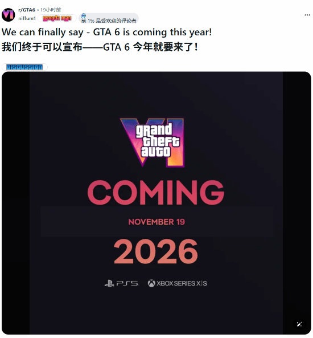This screenshot has height=338, width=313.
Task: Click the translated Chinese post title
Action: point(100,47)
